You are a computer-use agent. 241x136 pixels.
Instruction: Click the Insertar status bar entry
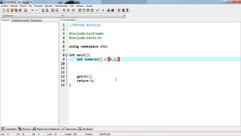click(x=89, y=134)
